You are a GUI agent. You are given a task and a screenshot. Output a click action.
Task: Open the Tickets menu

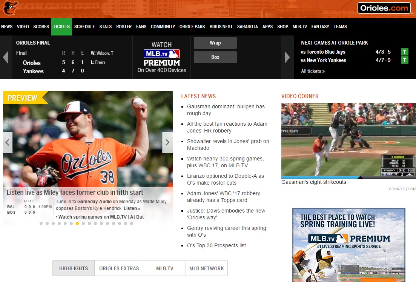[x=61, y=26]
